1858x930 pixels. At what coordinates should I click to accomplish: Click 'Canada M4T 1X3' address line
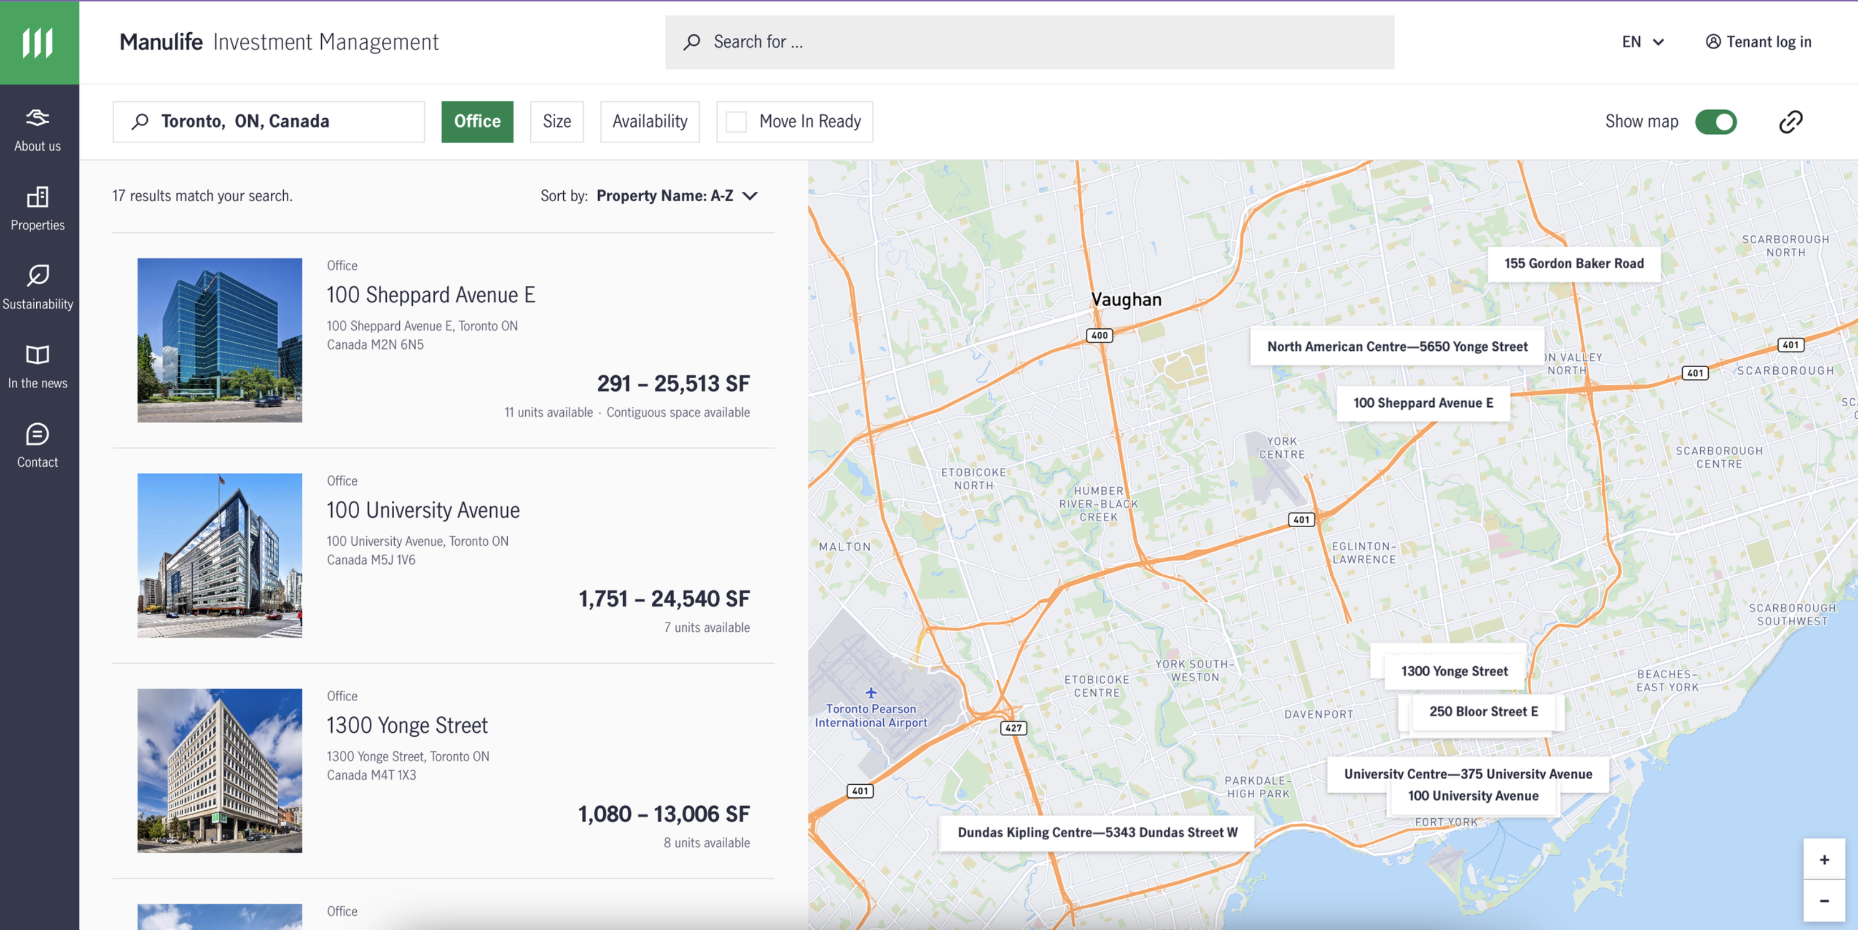[x=371, y=776]
